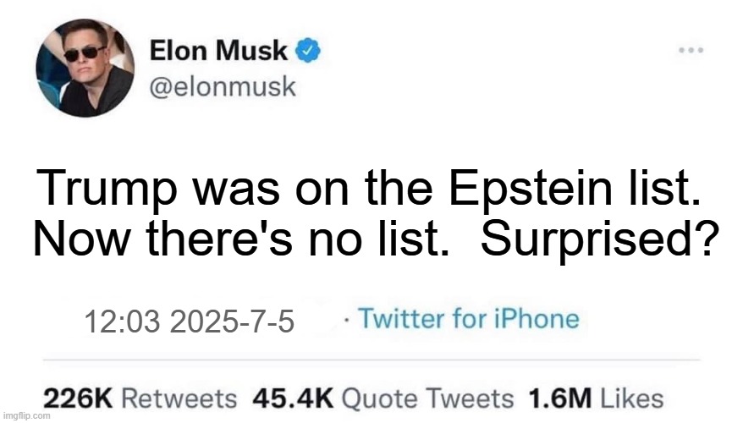Open the circular profile avatar photo
Screen dimensions: 743x423
85,68
